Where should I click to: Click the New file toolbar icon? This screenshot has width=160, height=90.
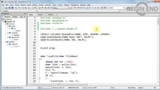[3, 8]
